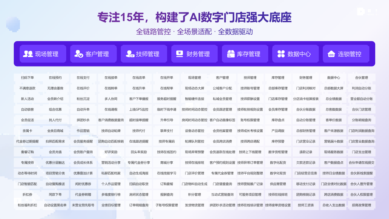Switch to the 财务管理 tab
The width and height of the screenshot is (389, 219).
pyautogui.click(x=198, y=54)
